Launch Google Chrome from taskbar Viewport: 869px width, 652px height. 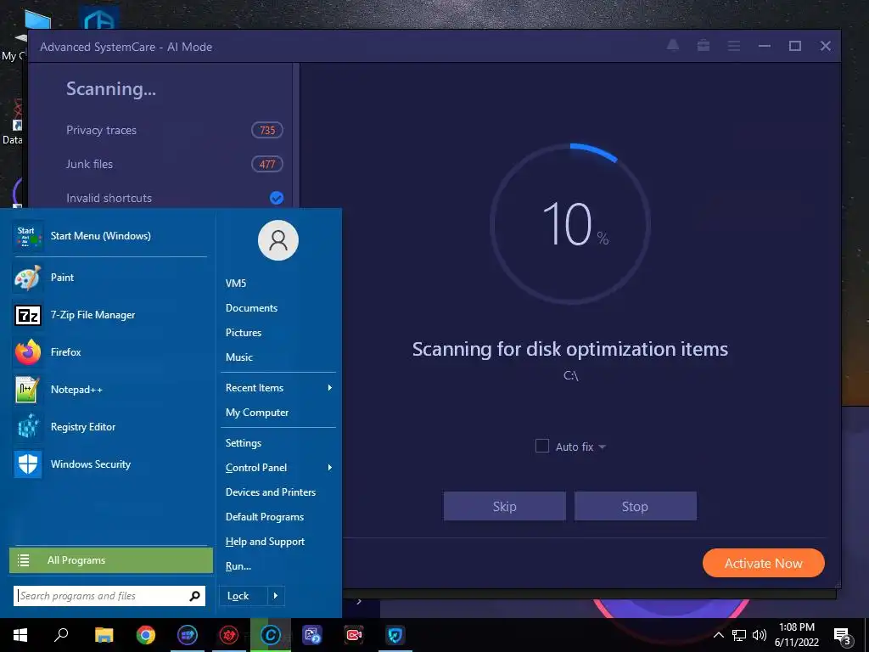click(146, 635)
